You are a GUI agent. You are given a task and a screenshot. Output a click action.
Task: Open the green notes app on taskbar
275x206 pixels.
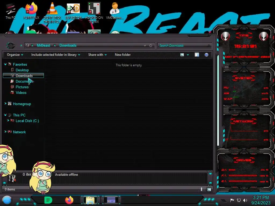(48, 200)
